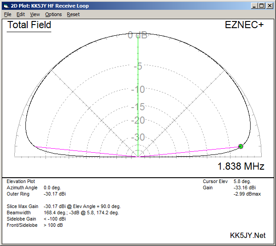Click the '-15' dB ring label

coord(138,107)
